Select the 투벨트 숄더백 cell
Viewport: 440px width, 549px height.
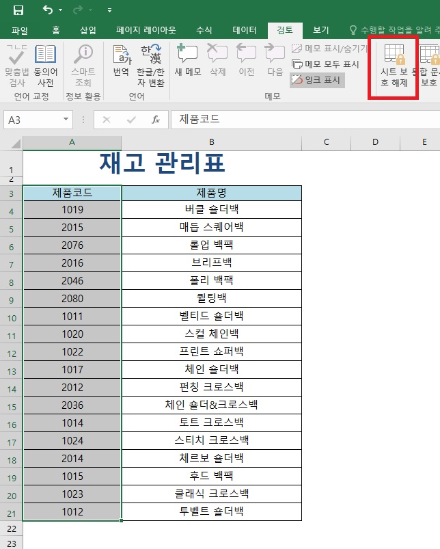tap(212, 512)
